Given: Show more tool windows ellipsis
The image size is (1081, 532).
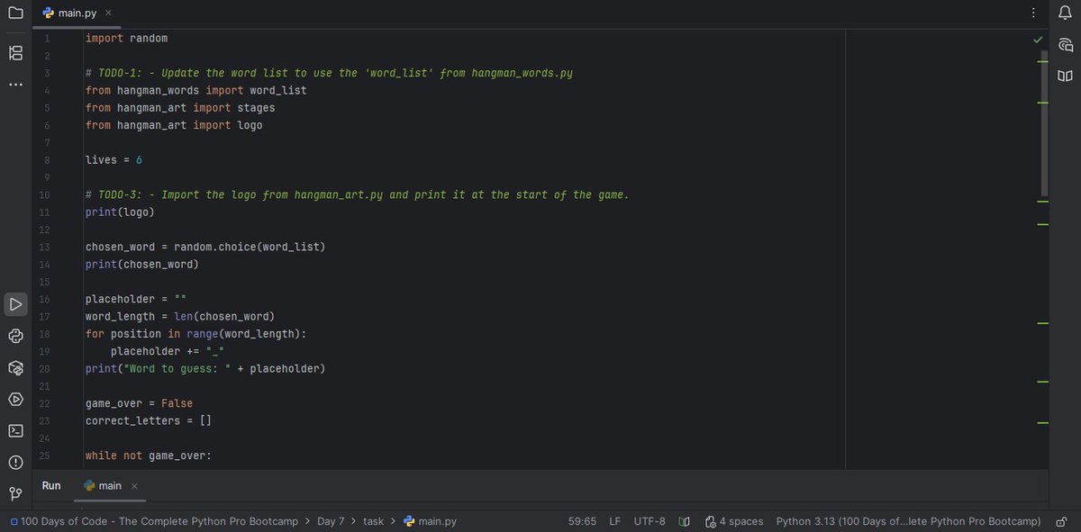Looking at the screenshot, I should point(15,85).
